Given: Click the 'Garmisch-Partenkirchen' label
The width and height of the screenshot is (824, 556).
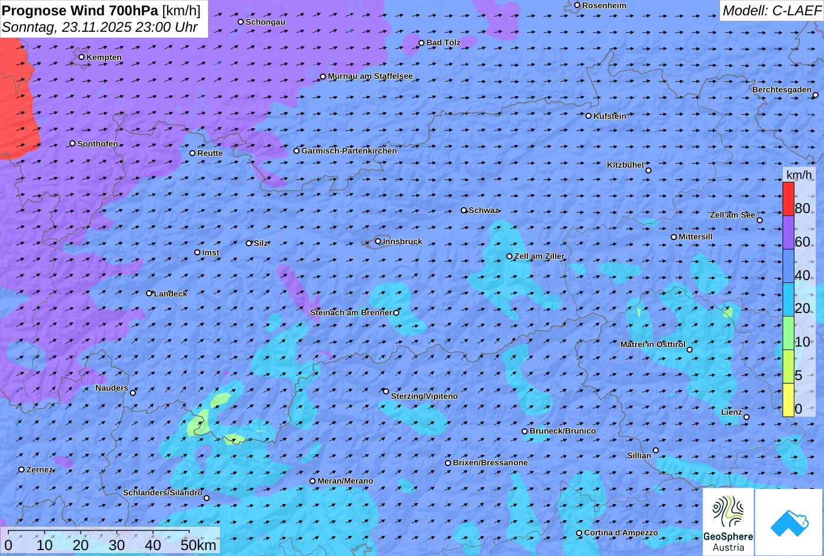Looking at the screenshot, I should point(349,151).
